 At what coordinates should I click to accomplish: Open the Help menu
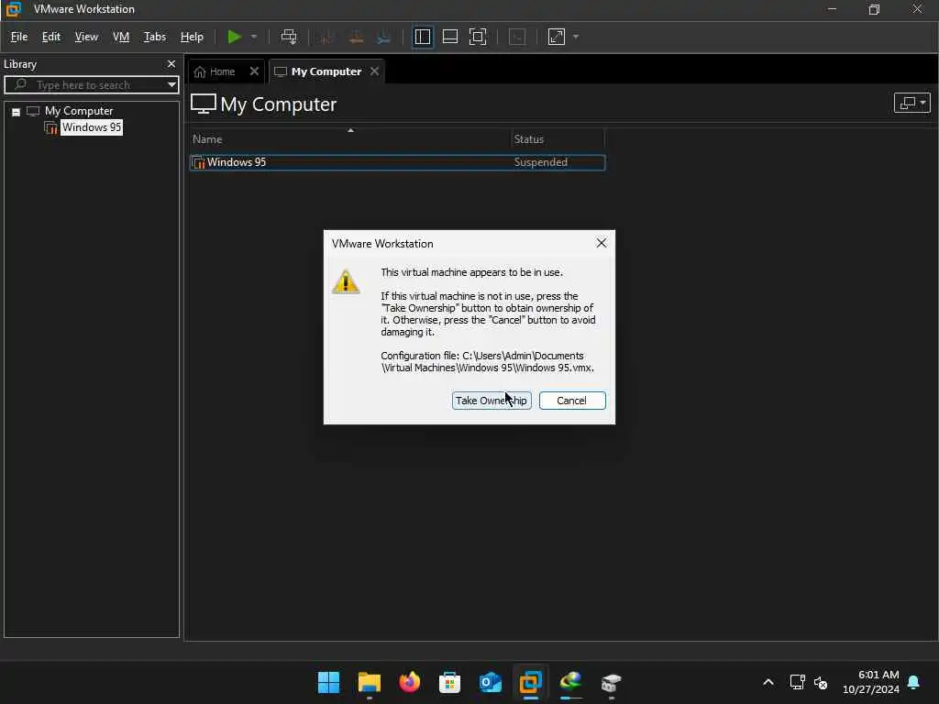click(x=192, y=37)
